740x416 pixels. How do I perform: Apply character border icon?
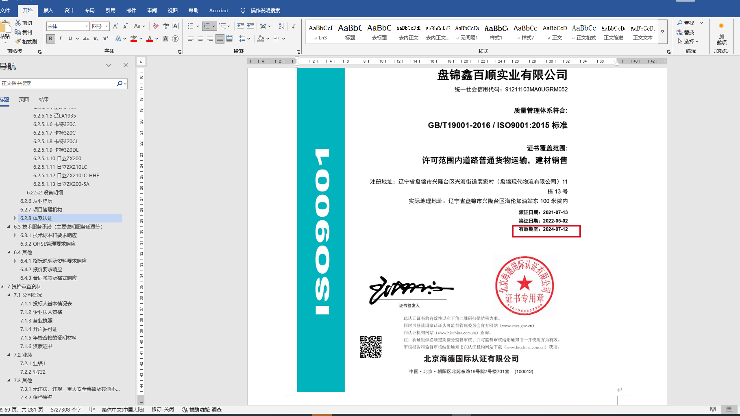click(175, 26)
